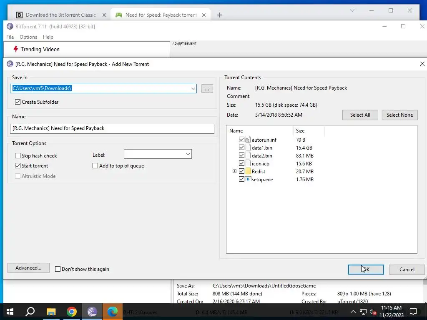Open Google Chrome from taskbar
The image size is (427, 320).
(x=72, y=312)
